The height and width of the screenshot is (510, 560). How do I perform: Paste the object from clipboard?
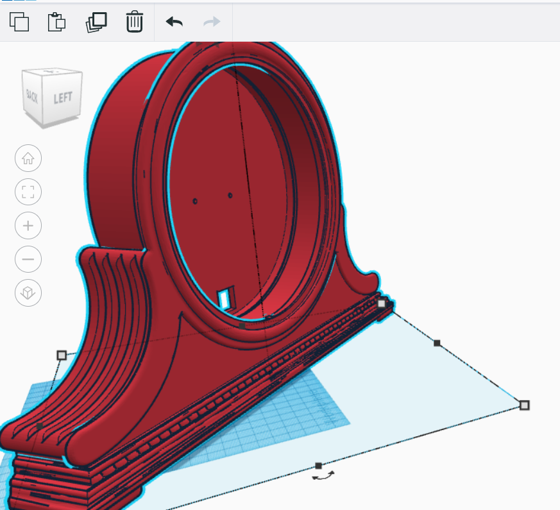tap(56, 22)
